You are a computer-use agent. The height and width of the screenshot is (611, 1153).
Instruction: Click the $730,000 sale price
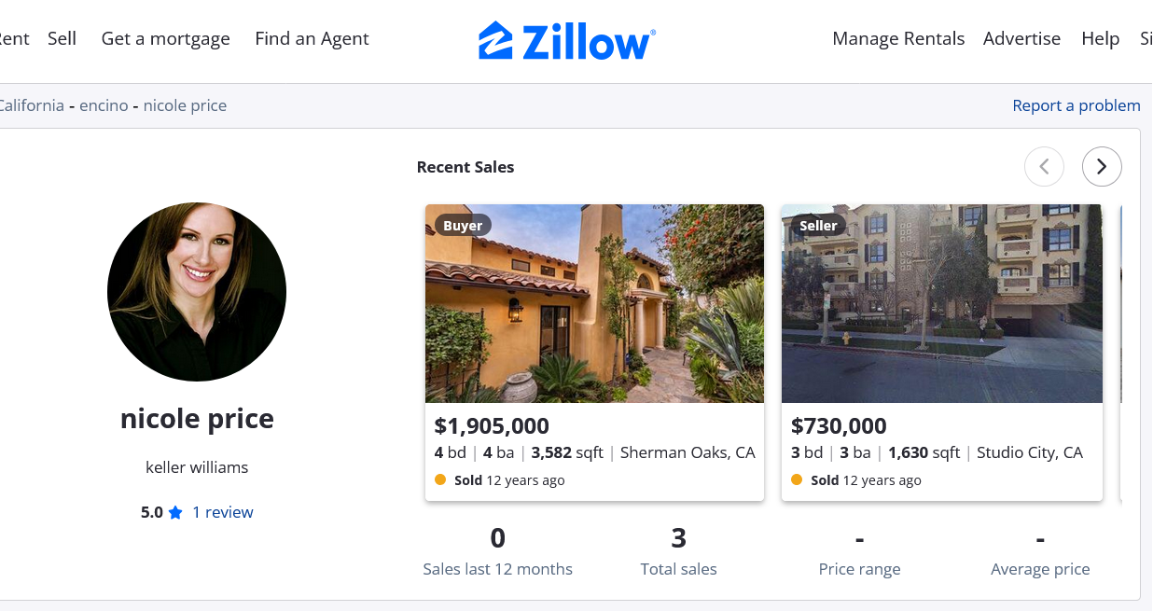839,426
